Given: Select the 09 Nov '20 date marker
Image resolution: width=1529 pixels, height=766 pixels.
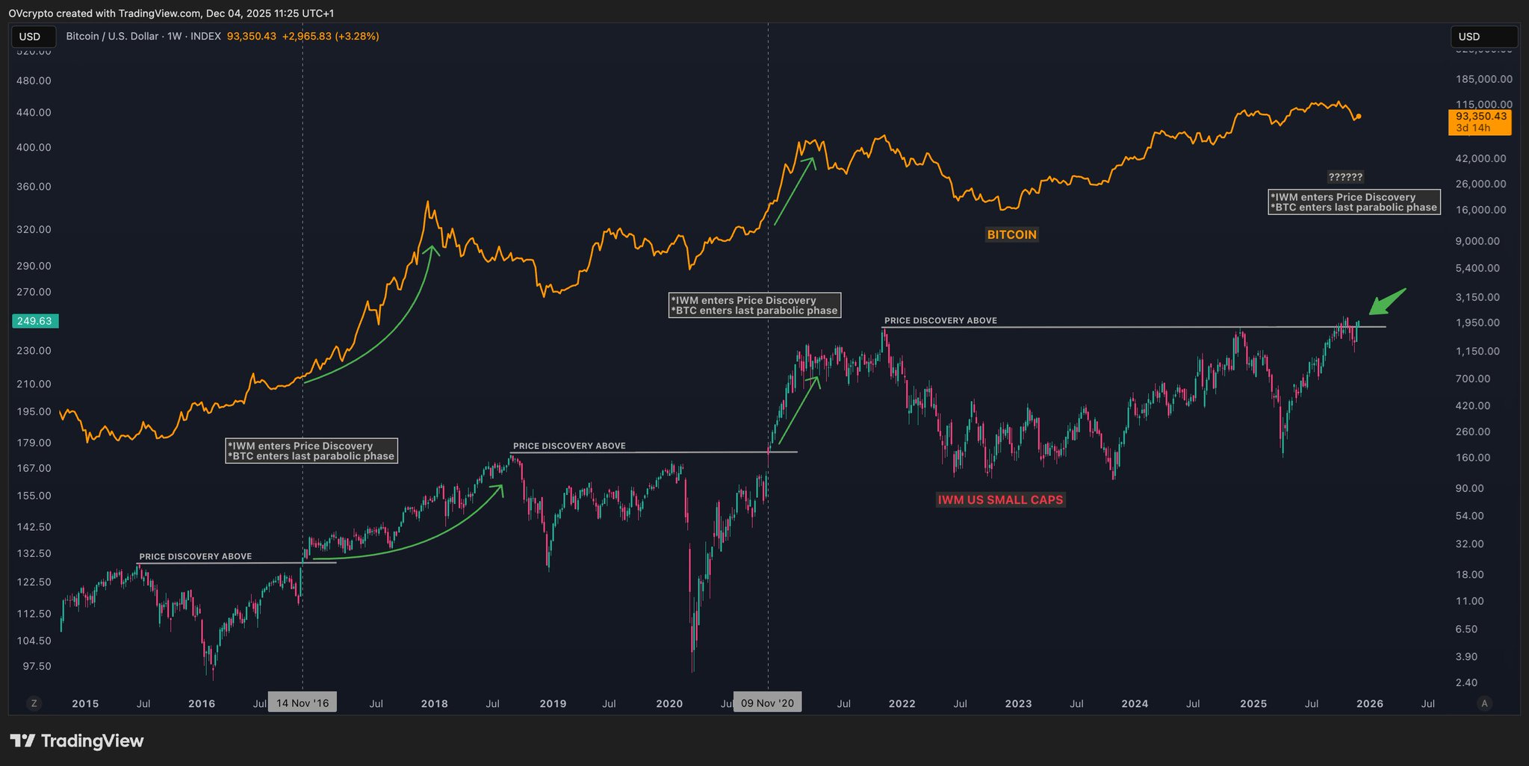Looking at the screenshot, I should point(767,703).
